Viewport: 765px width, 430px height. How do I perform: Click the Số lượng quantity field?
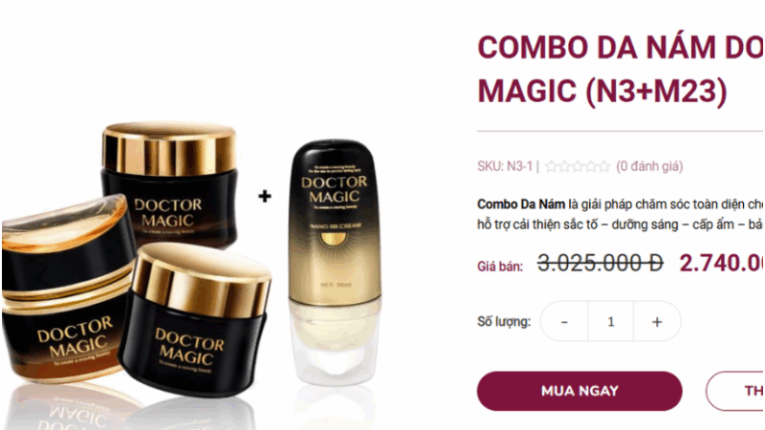pos(611,322)
